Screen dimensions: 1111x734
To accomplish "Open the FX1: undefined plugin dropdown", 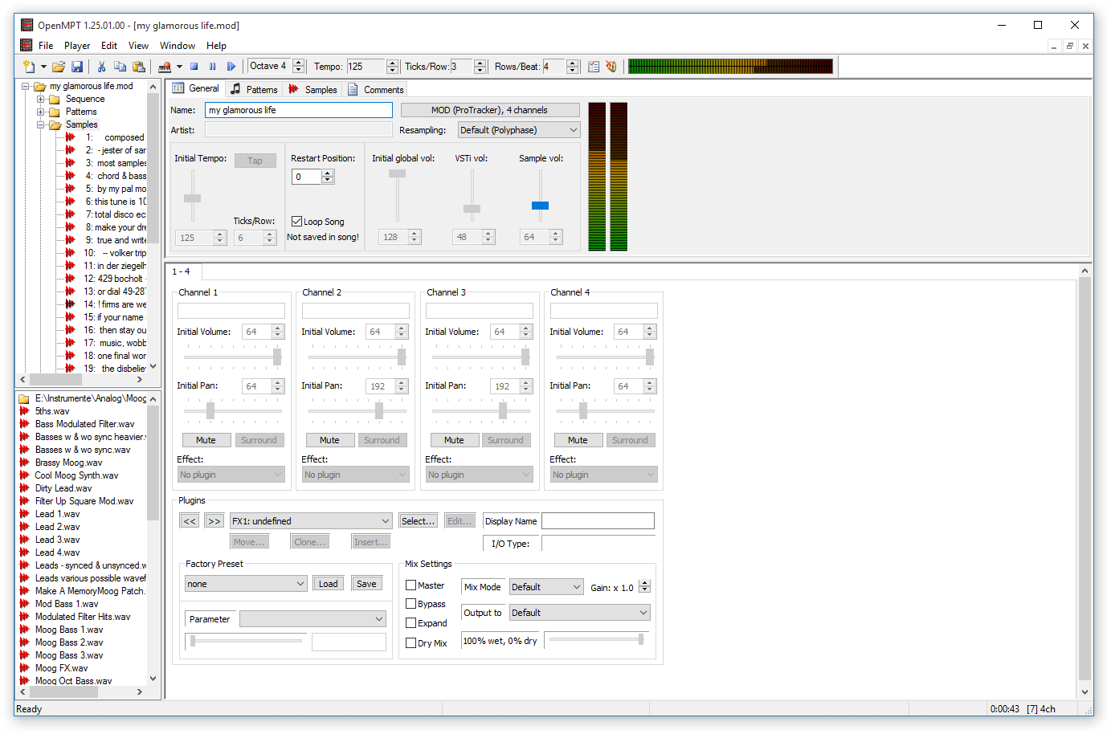I will click(x=311, y=521).
